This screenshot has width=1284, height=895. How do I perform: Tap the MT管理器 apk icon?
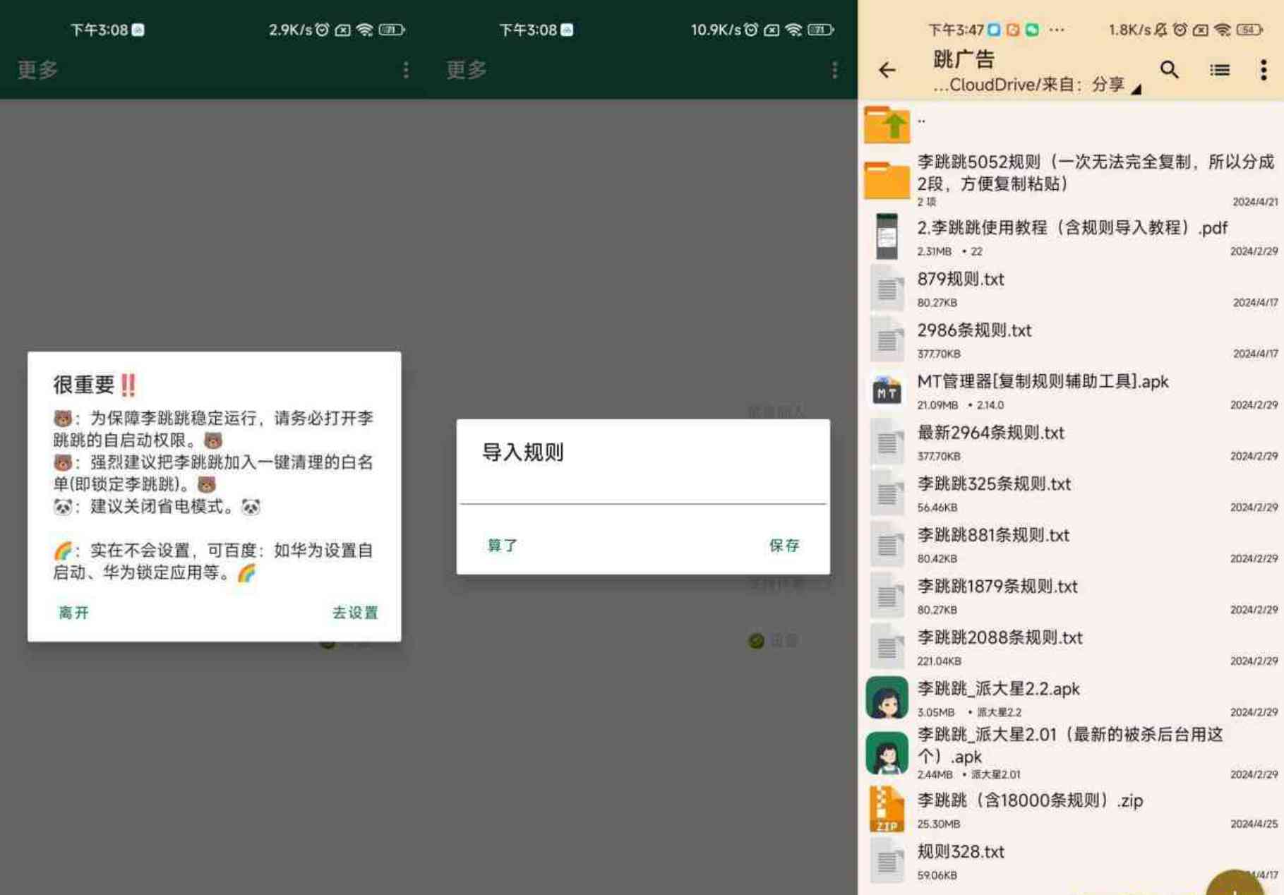(887, 390)
